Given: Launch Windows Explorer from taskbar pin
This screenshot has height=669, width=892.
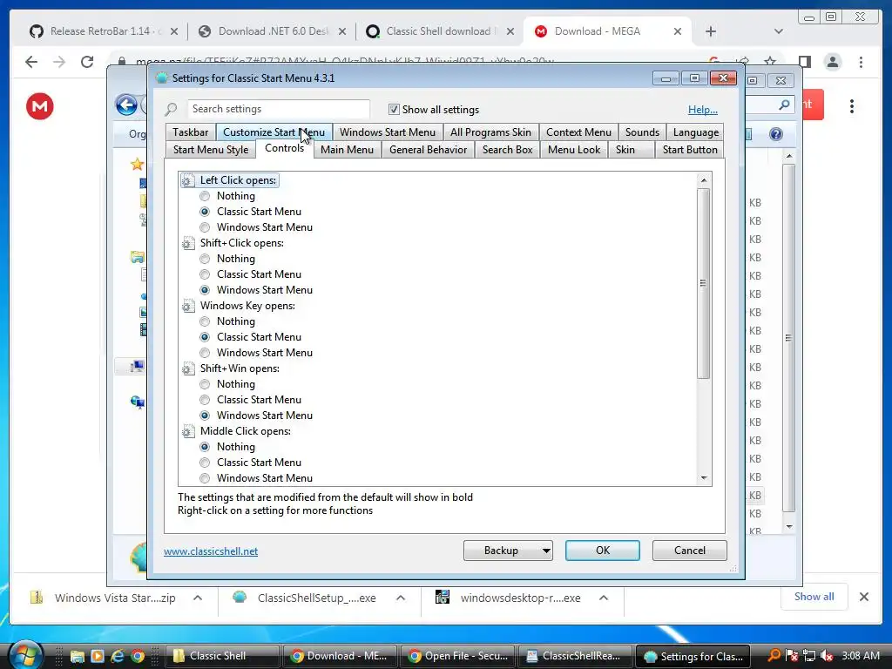Looking at the screenshot, I should (78, 657).
